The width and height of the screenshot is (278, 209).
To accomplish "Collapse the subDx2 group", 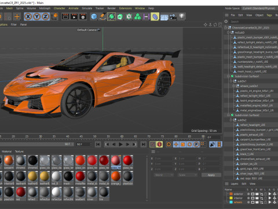I will pos(231,120).
